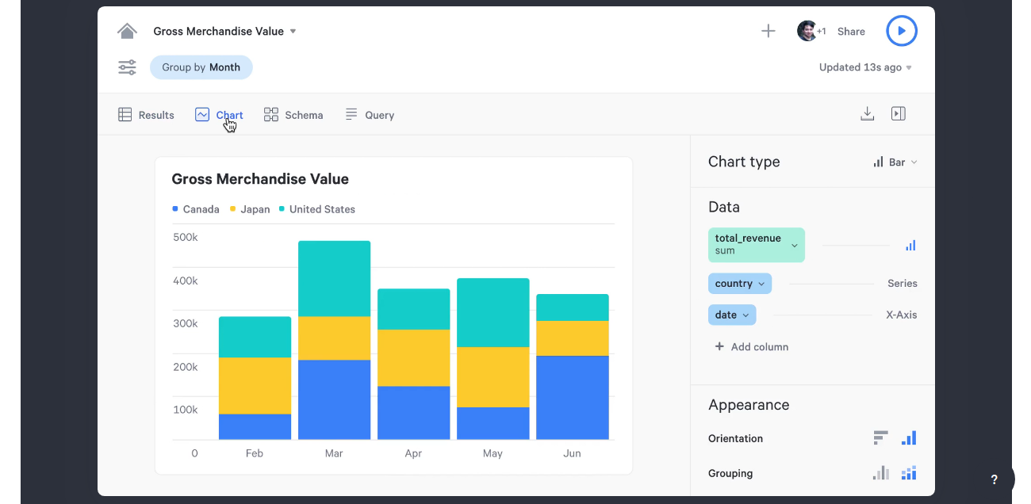Open the help question mark button
The height and width of the screenshot is (504, 1031).
pos(994,479)
